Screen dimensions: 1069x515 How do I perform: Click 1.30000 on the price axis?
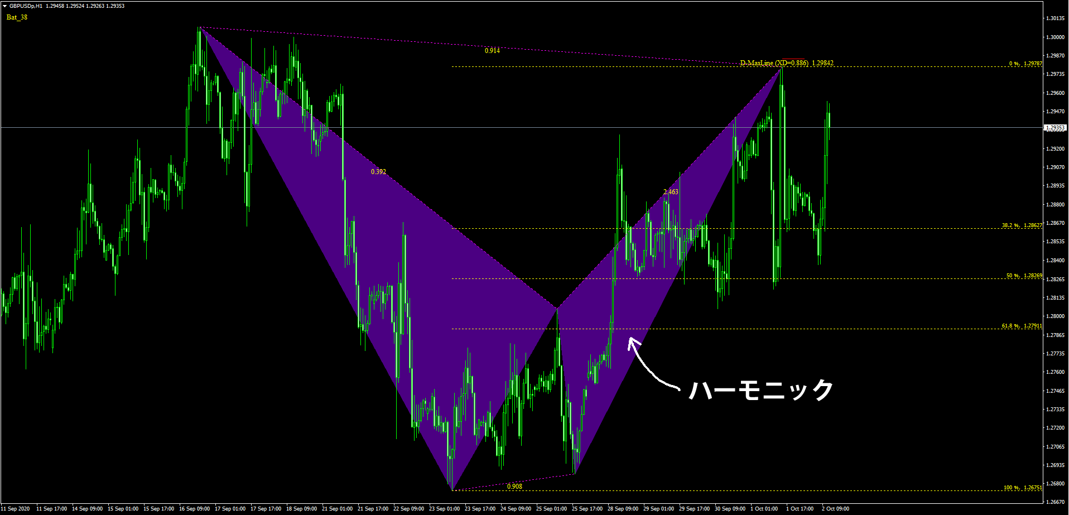coord(1055,37)
